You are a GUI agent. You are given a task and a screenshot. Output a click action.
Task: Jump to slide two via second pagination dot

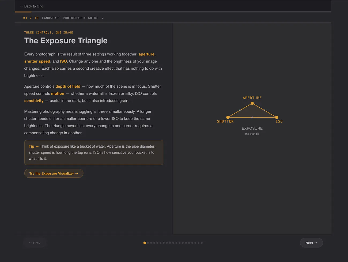[x=148, y=243]
